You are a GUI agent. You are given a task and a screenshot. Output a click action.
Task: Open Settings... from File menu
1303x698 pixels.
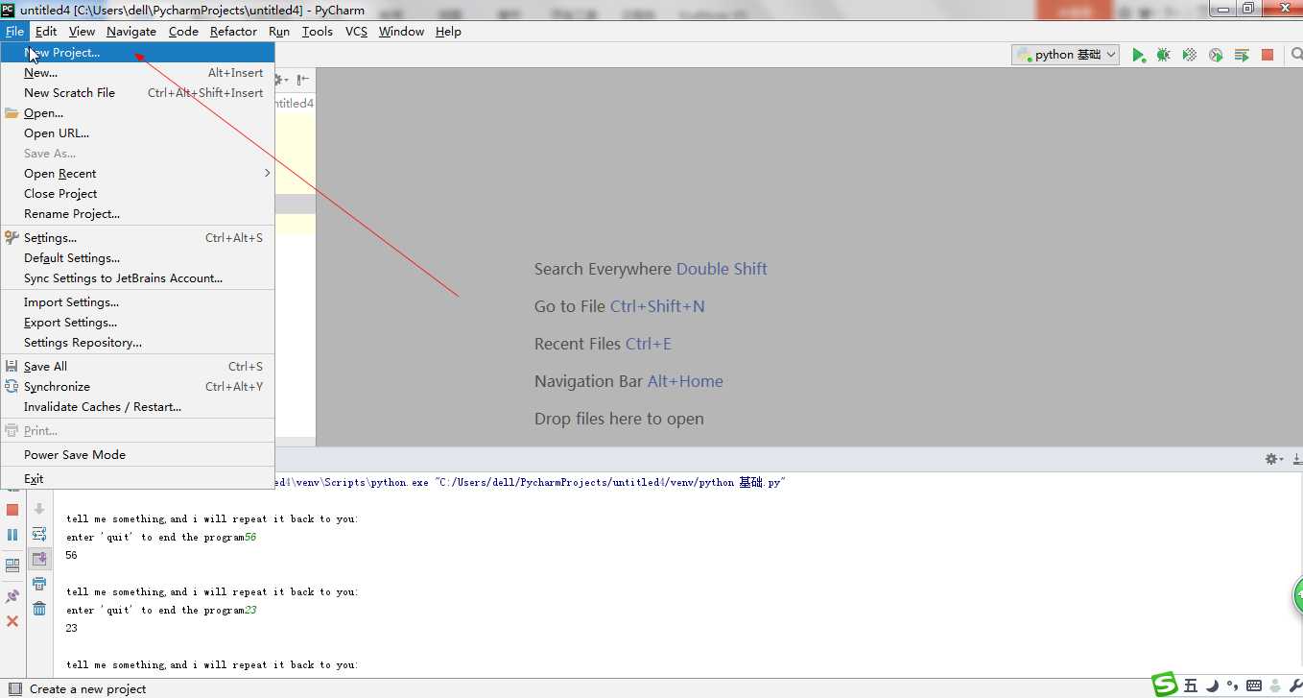point(137,238)
